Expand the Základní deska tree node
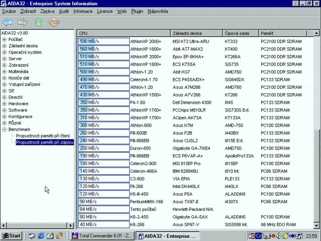Screen dimensions: 321x241 (4, 46)
